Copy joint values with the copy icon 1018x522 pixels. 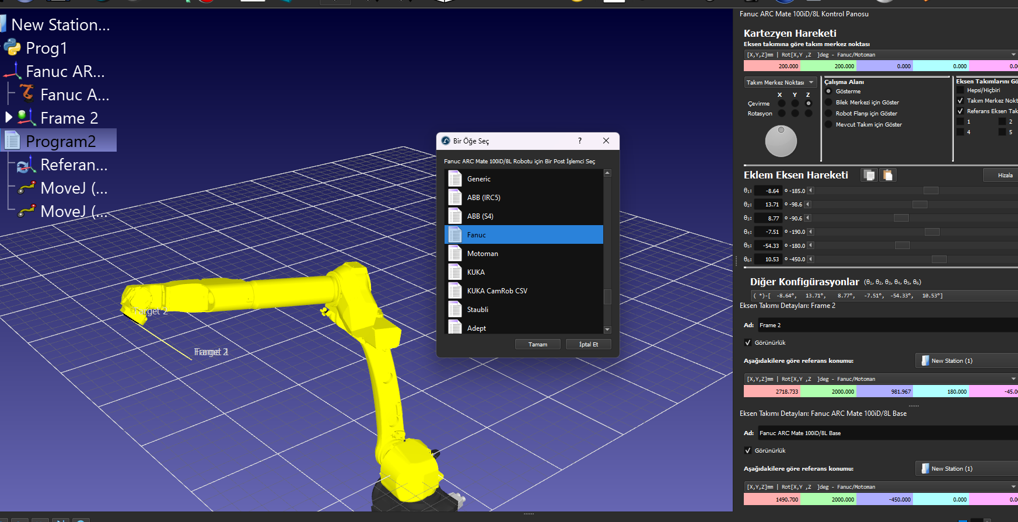click(869, 175)
